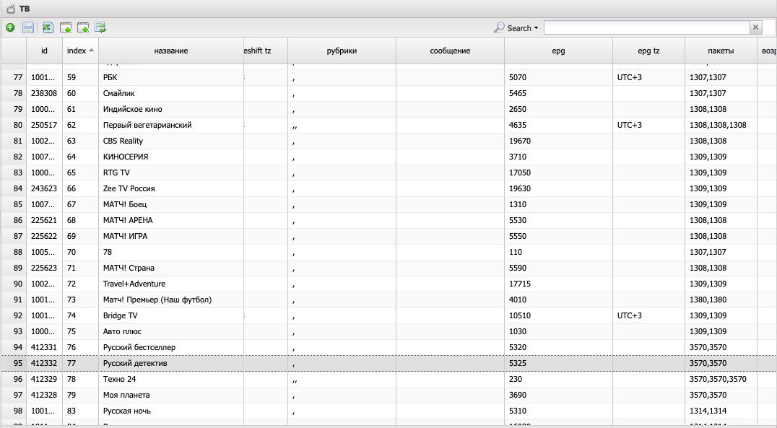The image size is (777, 428).
Task: Click the epg tz column header
Action: [648, 51]
